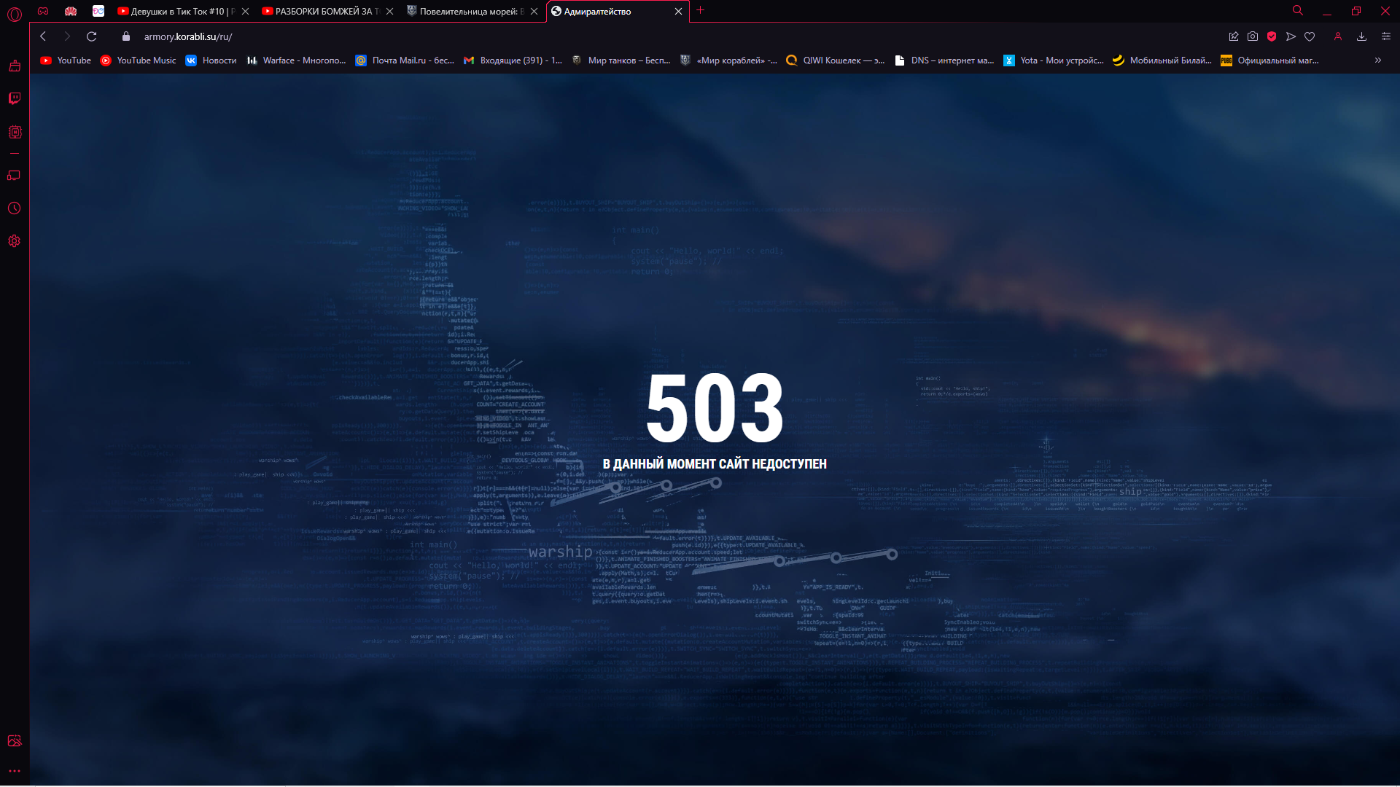1400x787 pixels.
Task: Open QIWI Кошелек bookmark
Action: click(836, 60)
